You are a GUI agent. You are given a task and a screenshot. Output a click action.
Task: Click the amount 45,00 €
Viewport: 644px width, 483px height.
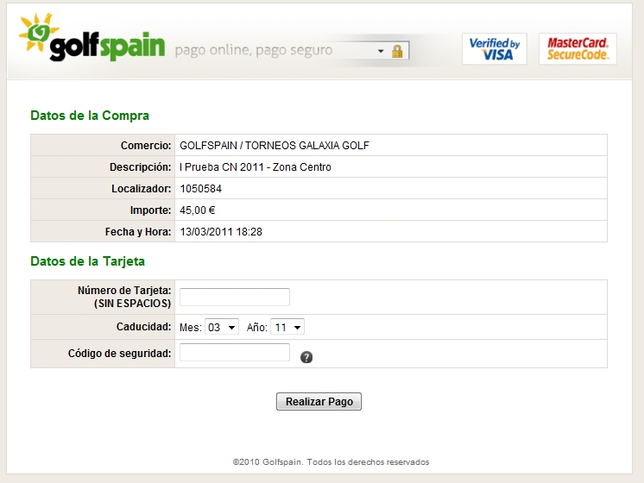198,210
